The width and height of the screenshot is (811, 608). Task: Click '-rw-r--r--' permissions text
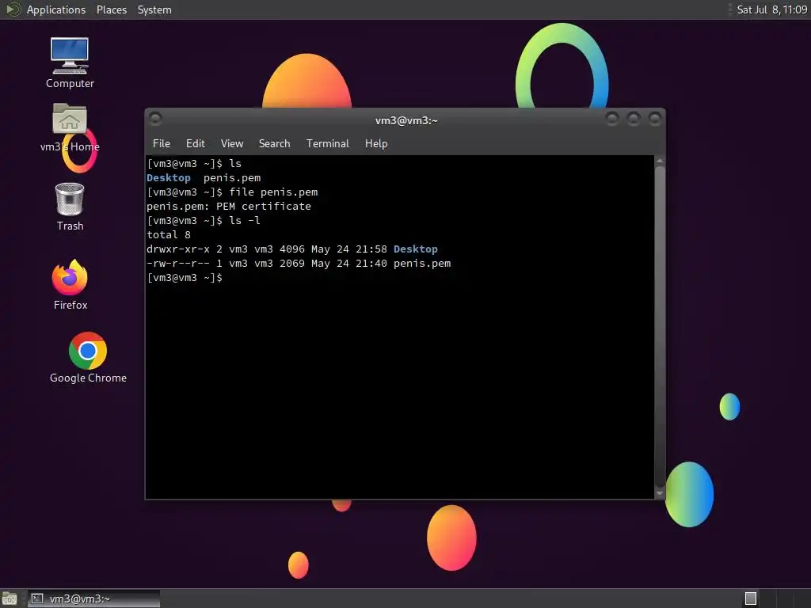[178, 263]
